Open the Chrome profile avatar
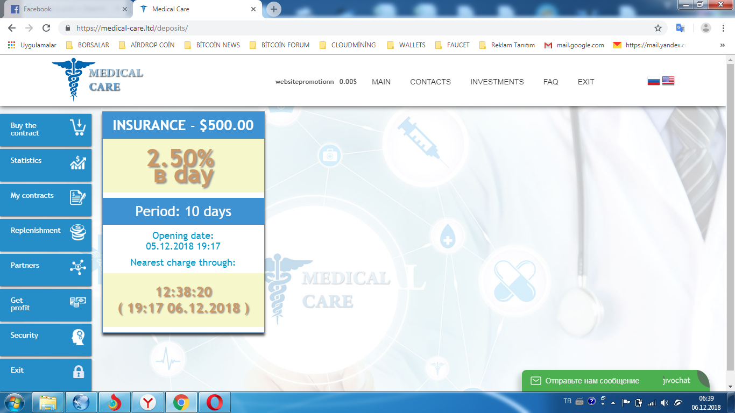 click(x=706, y=28)
